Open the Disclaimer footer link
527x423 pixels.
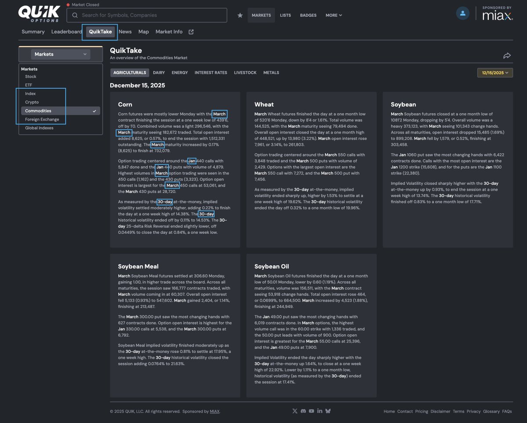tap(440, 412)
